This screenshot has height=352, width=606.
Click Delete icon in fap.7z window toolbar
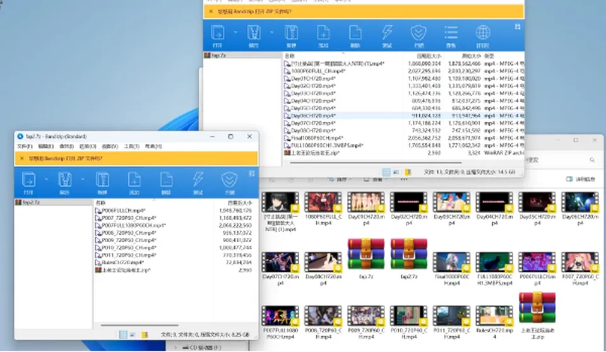(x=355, y=33)
